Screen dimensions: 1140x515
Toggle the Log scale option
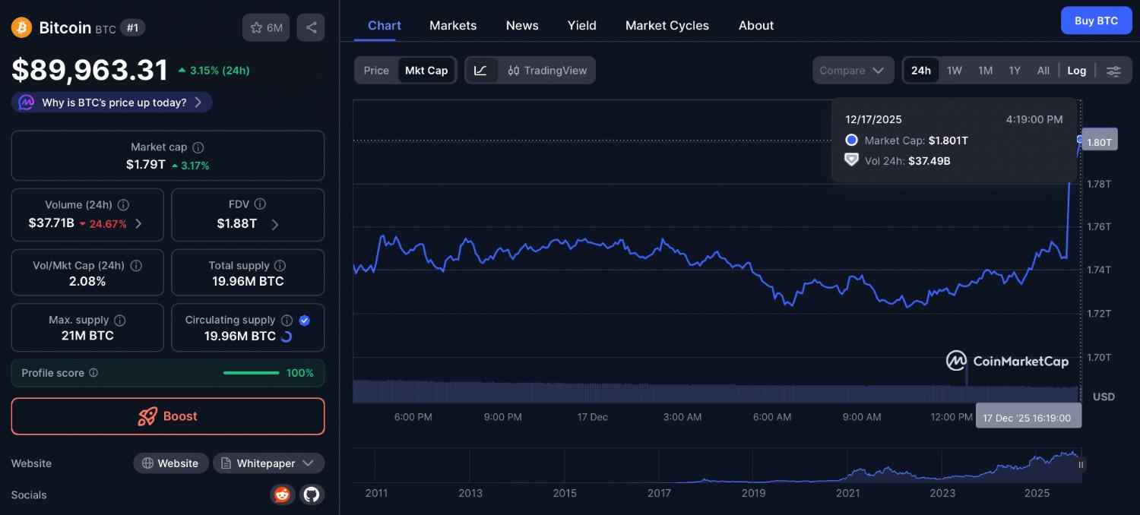point(1076,71)
